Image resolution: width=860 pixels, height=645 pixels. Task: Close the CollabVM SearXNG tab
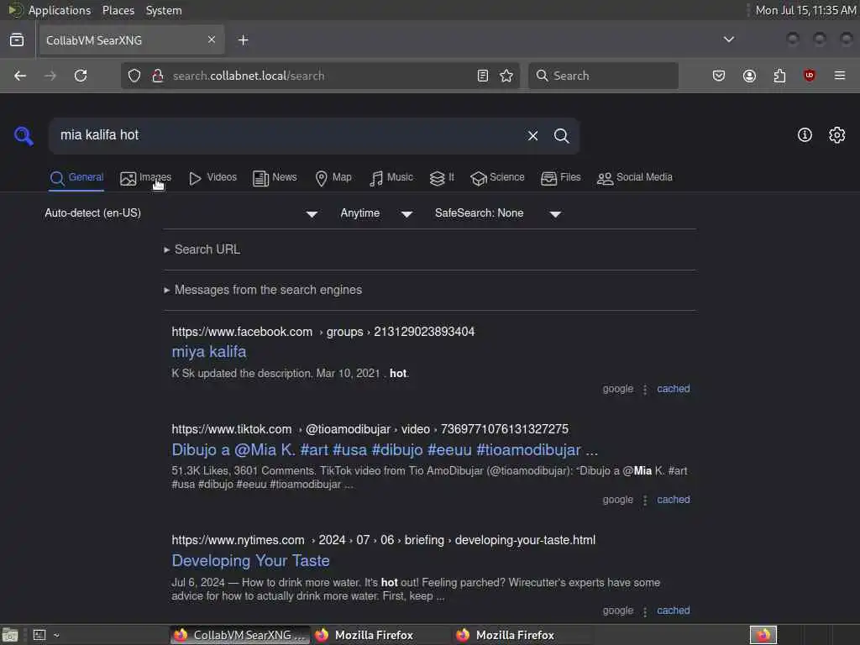click(211, 39)
